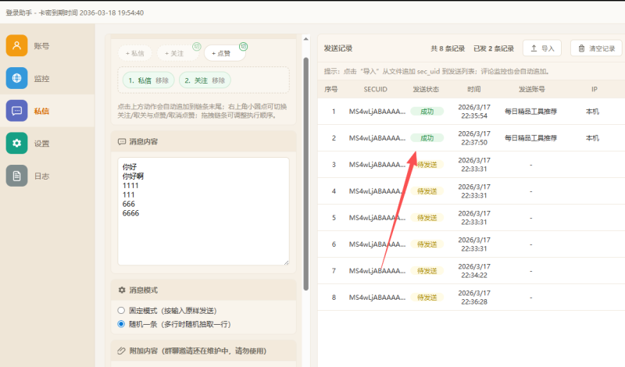The width and height of the screenshot is (625, 367).
Task: Click 本机 IP cell in row 2
Action: 592,138
